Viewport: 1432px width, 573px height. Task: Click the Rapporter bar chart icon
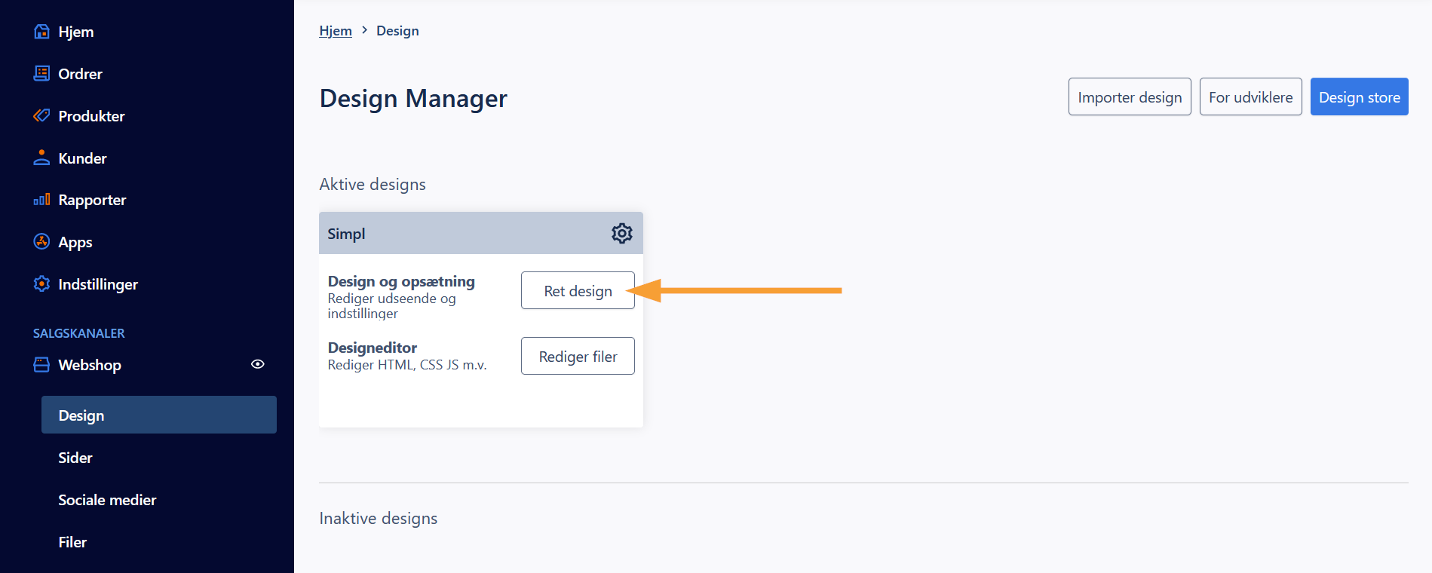click(x=41, y=200)
